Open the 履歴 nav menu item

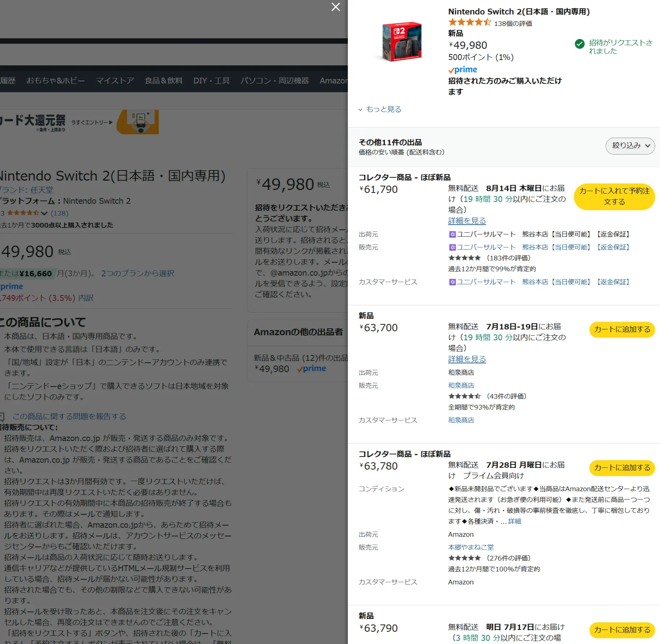(x=8, y=81)
